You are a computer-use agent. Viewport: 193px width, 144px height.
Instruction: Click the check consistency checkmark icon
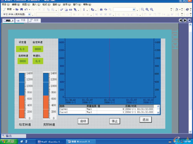coord(62,9)
